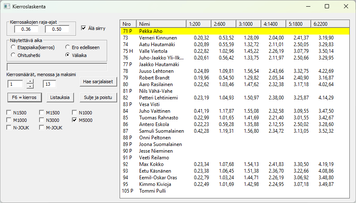
Task: Select the Etappiaika(kierros) radio option
Action: 13,47
